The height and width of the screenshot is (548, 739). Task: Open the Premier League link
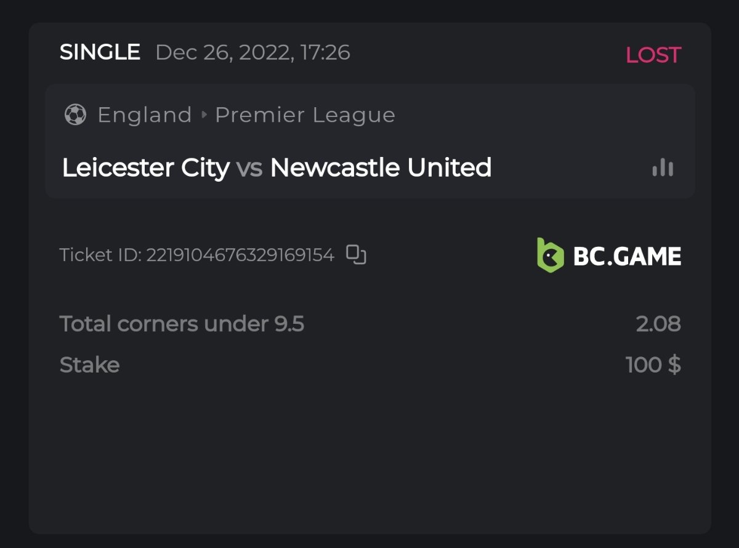[305, 115]
